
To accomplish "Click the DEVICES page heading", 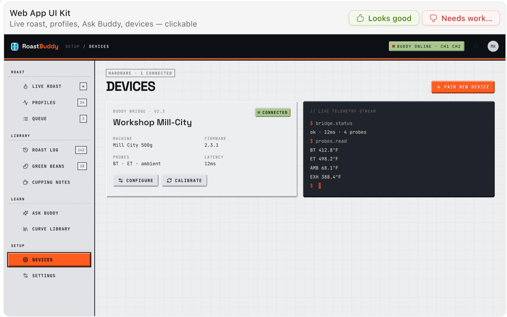I will (x=131, y=86).
